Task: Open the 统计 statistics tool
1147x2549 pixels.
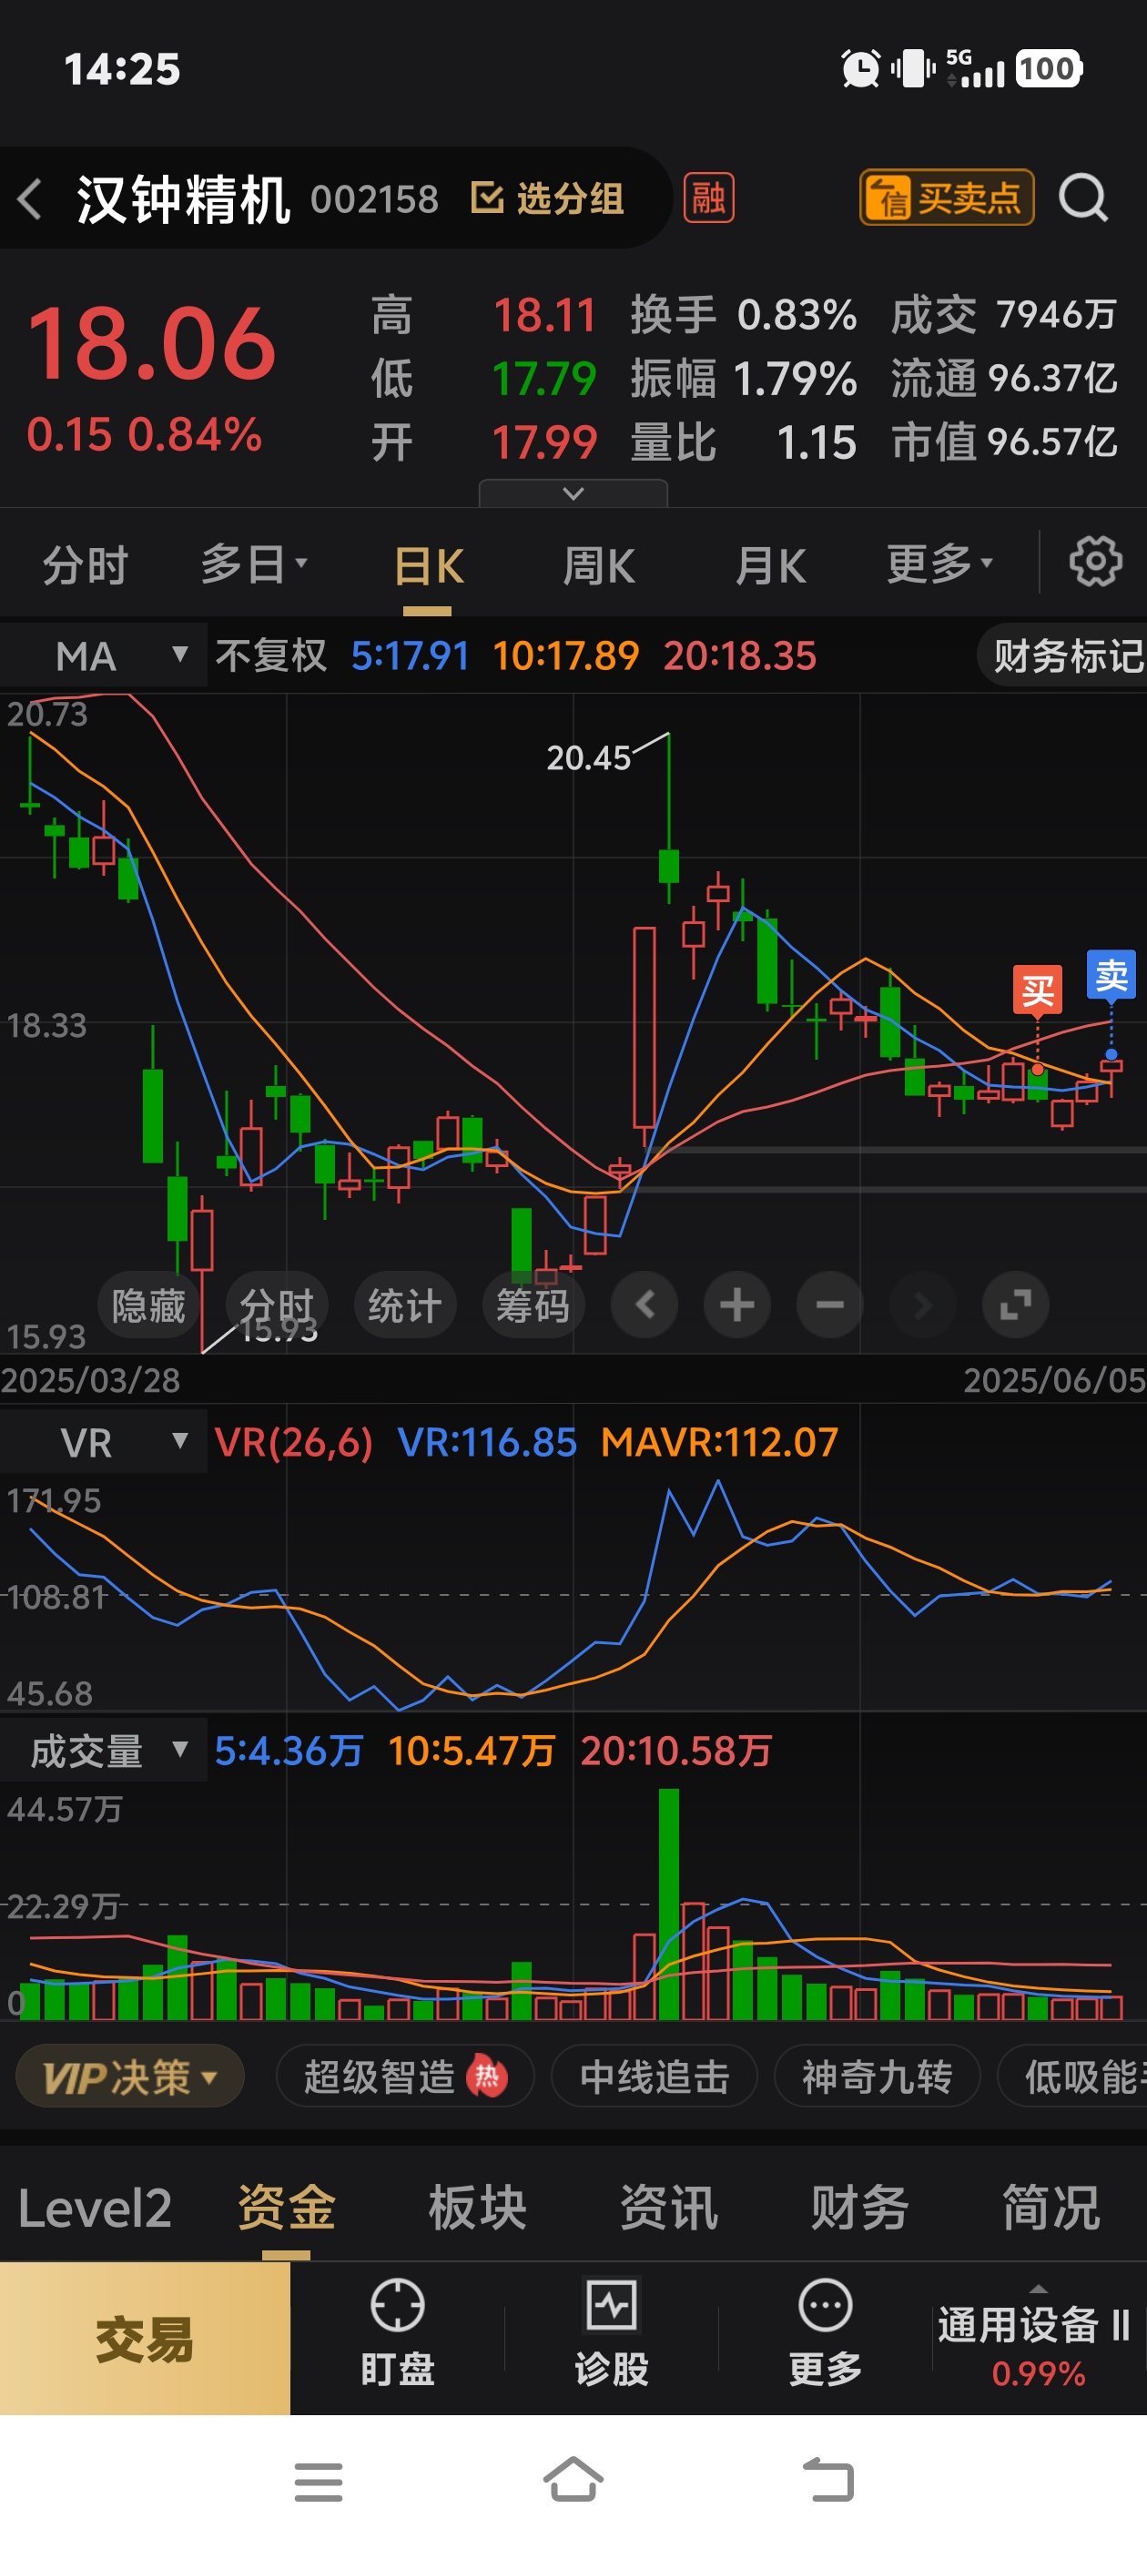Action: click(405, 1305)
